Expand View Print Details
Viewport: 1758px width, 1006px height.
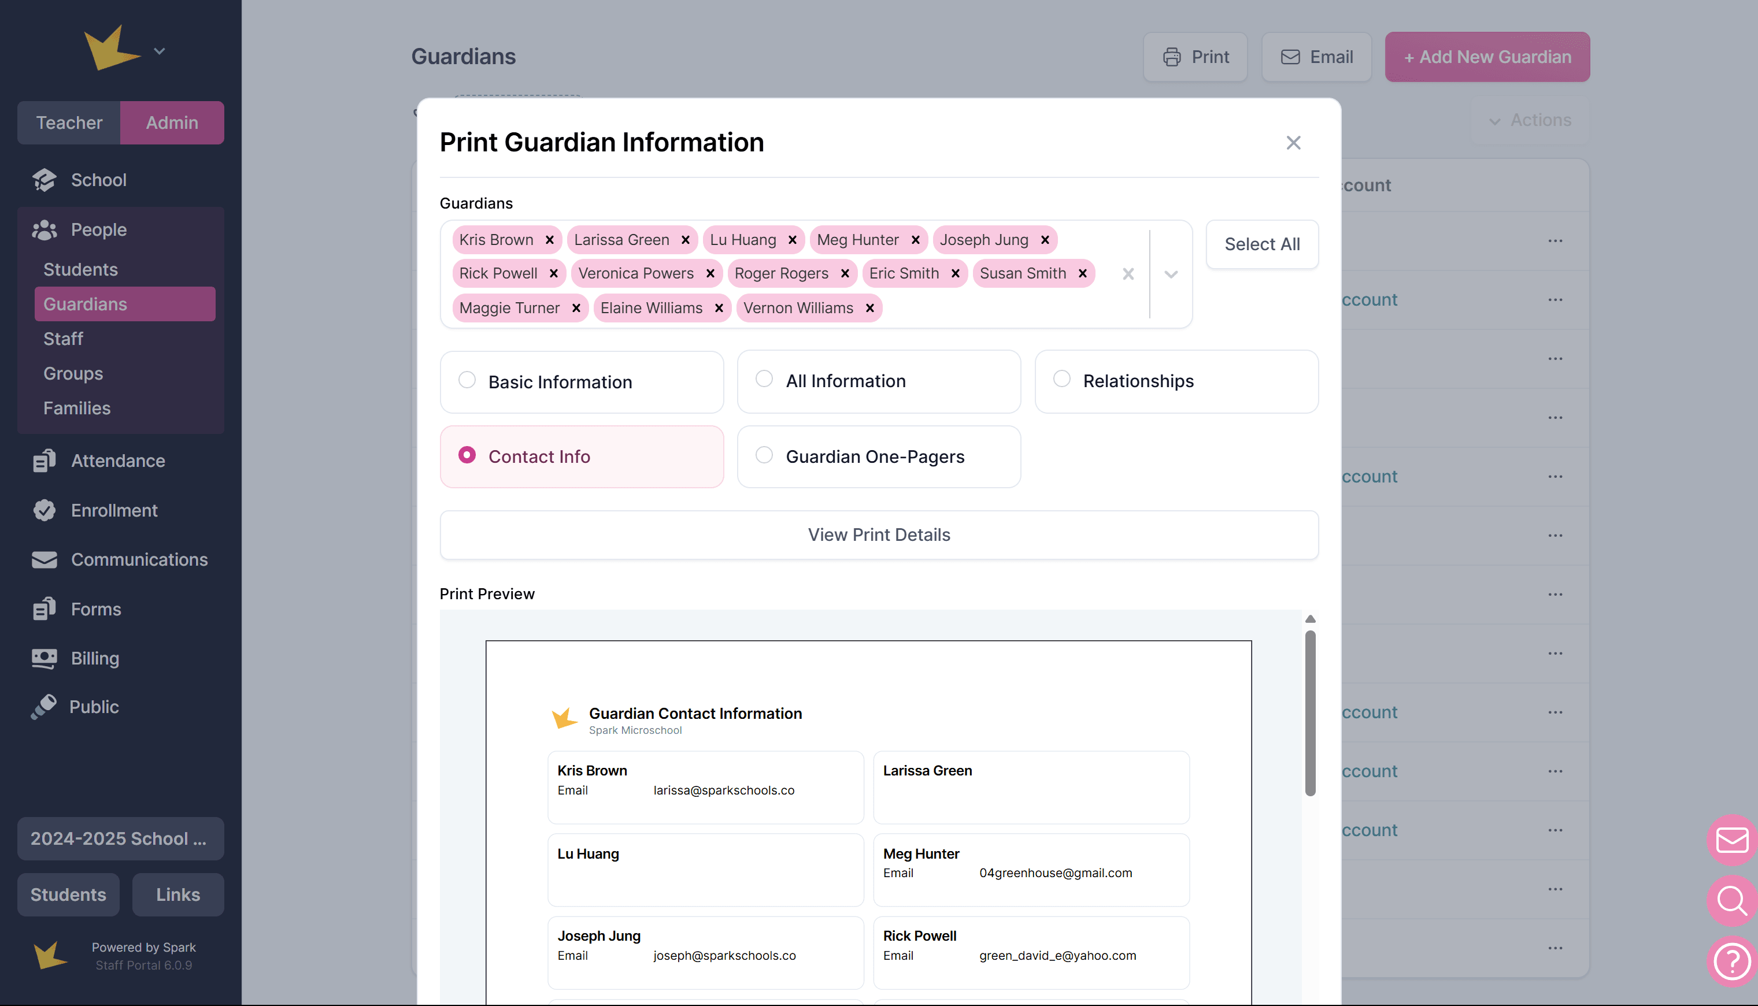coord(879,535)
